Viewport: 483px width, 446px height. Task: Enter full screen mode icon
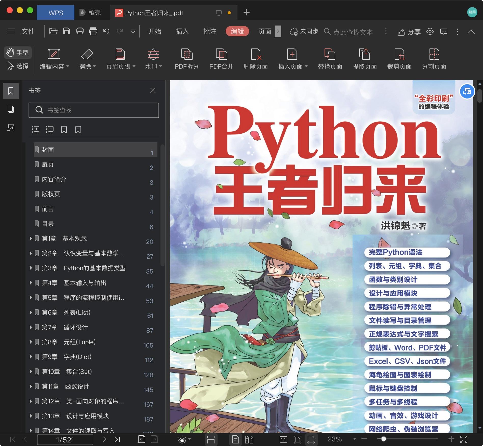click(x=464, y=439)
